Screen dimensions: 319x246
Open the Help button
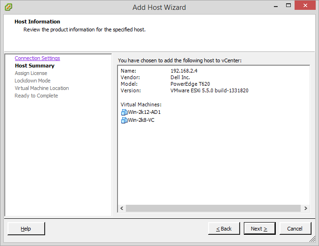pyautogui.click(x=26, y=229)
